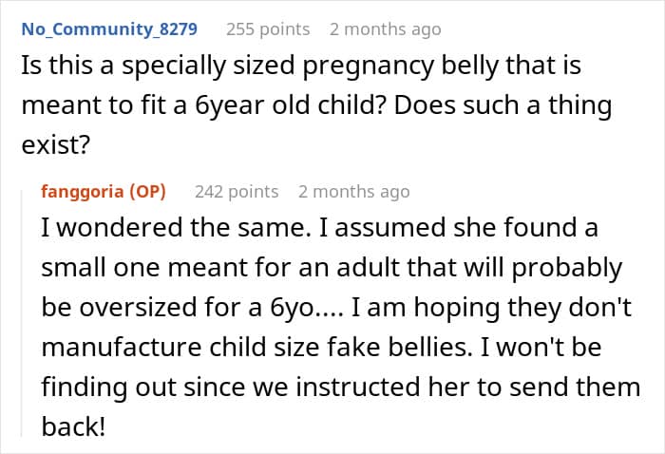Click "I am hoping they don't" phrase
This screenshot has height=454, width=665.
point(492,308)
